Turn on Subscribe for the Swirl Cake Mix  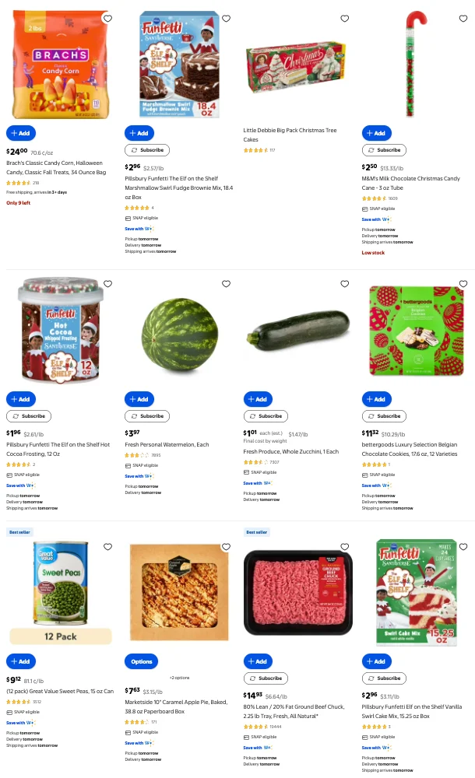tap(384, 678)
